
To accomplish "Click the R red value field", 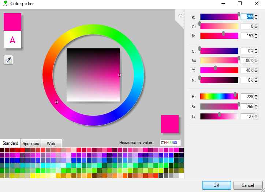I will point(247,17).
